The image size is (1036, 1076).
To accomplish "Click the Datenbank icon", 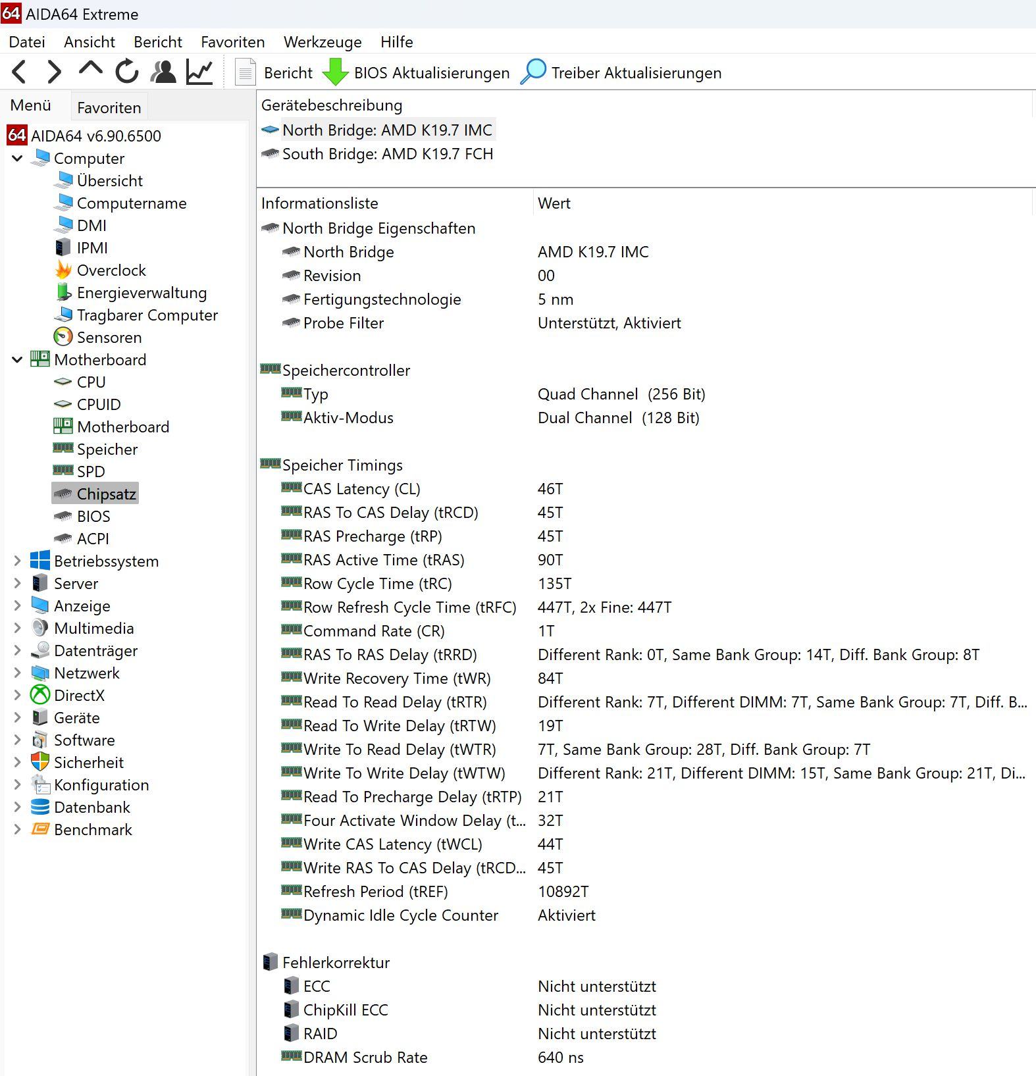I will click(40, 807).
